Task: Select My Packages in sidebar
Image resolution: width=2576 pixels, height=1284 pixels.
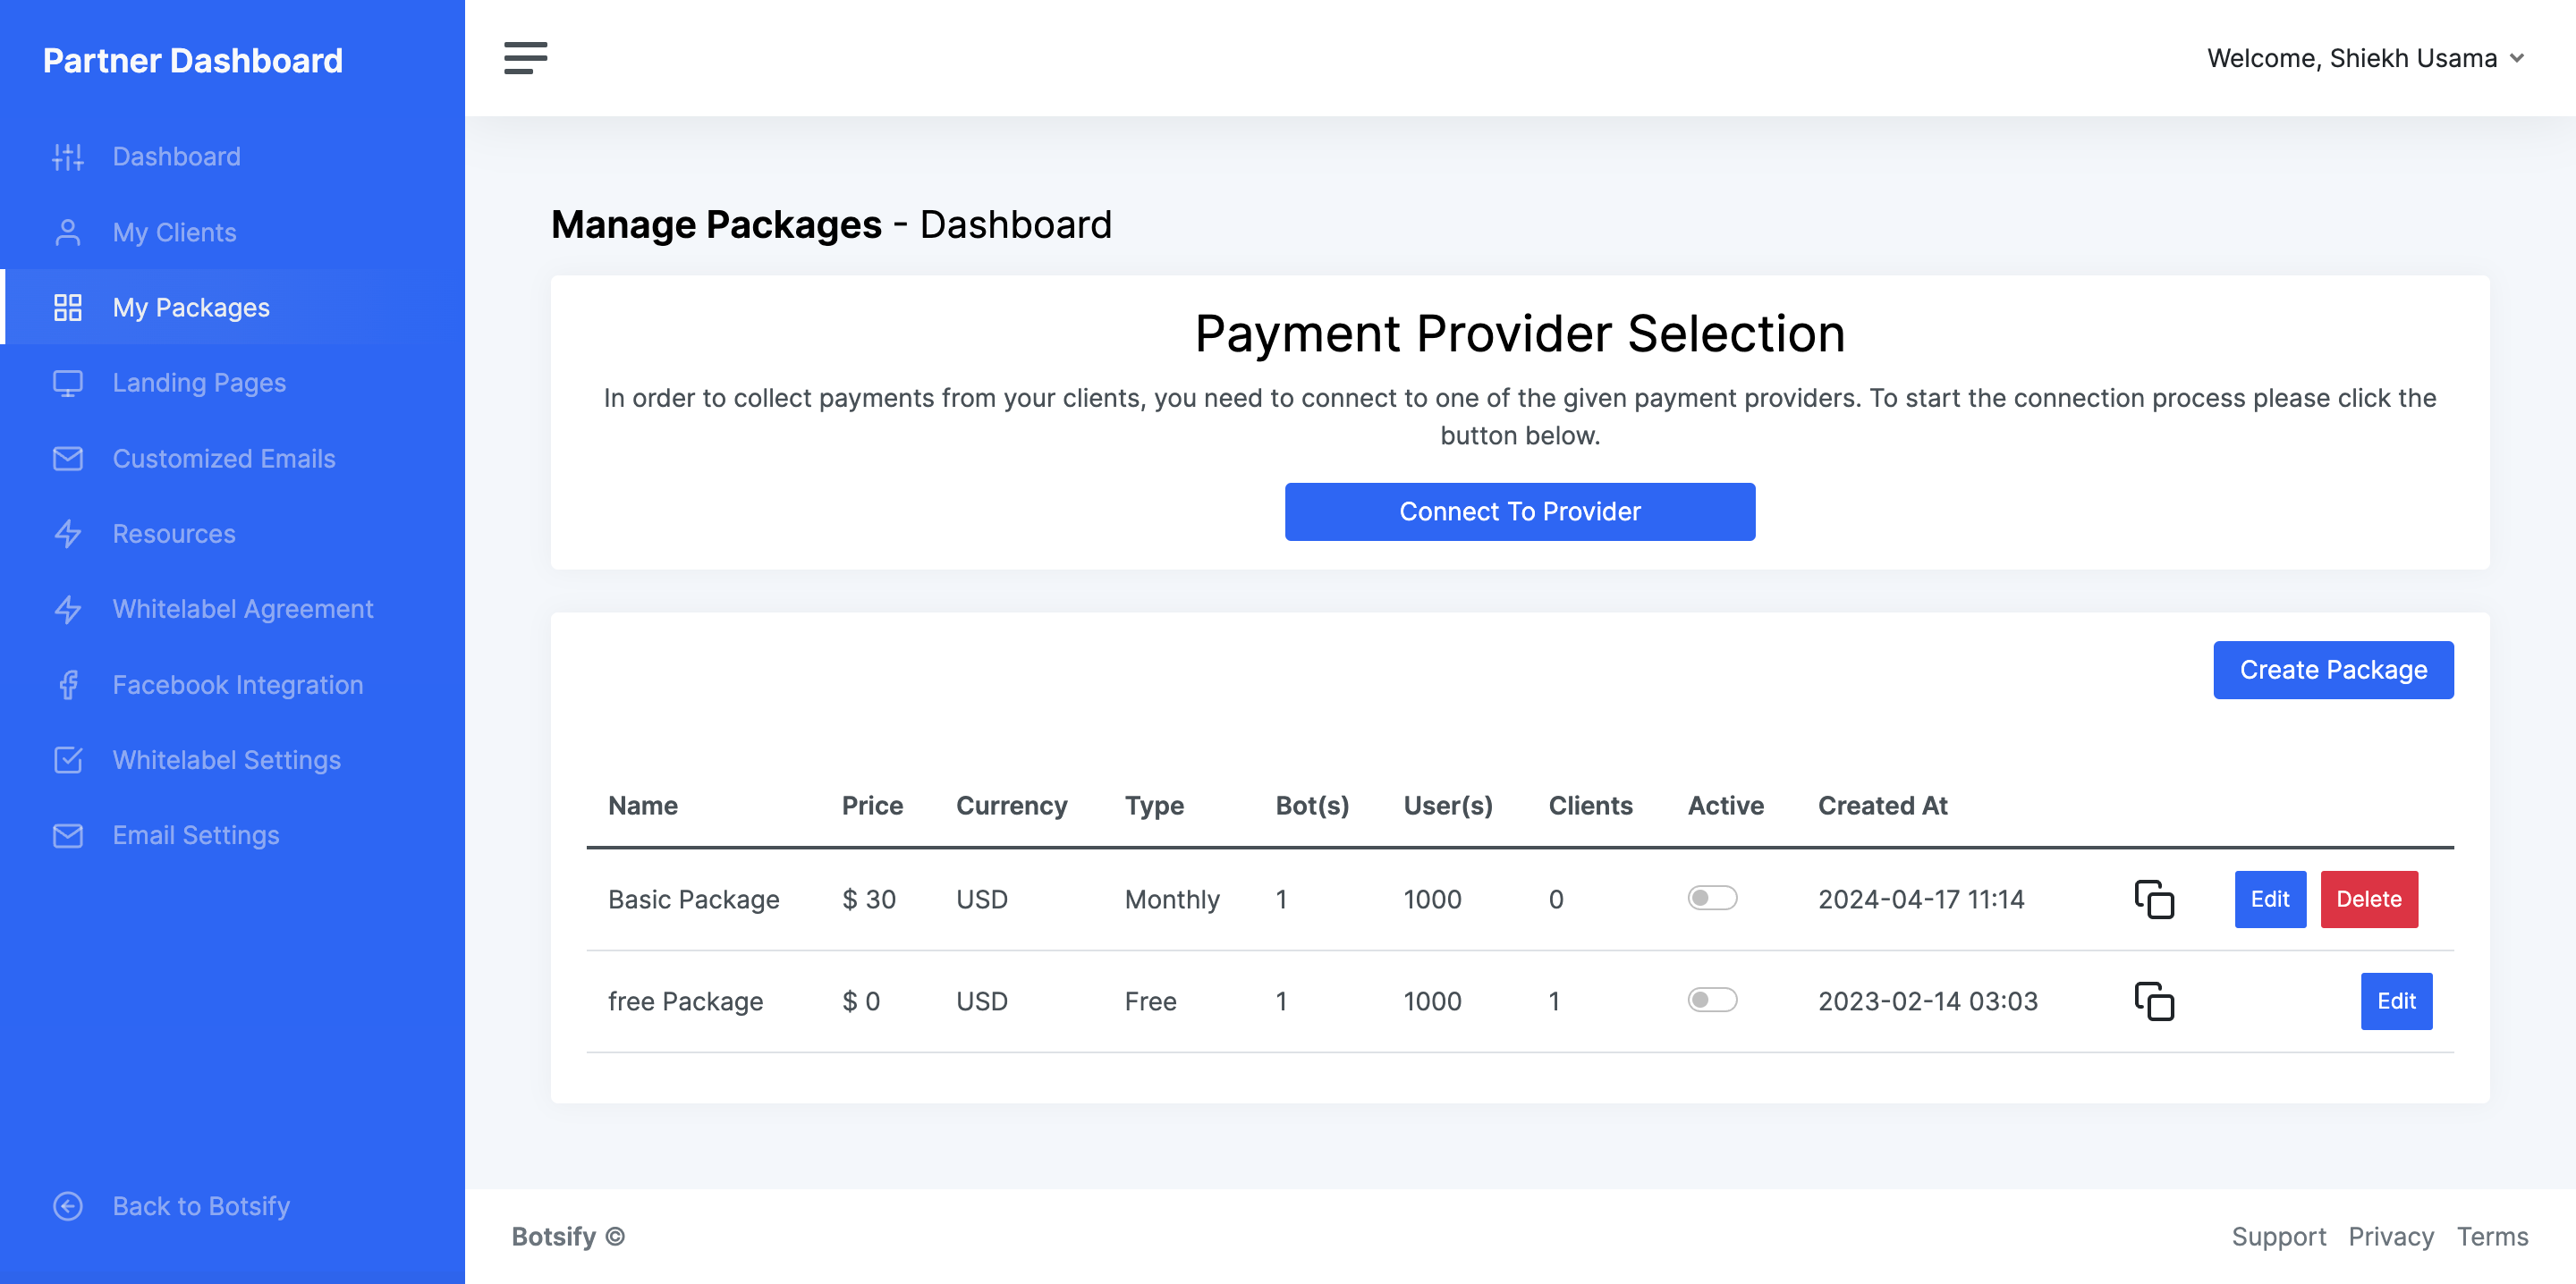Action: pyautogui.click(x=232, y=307)
